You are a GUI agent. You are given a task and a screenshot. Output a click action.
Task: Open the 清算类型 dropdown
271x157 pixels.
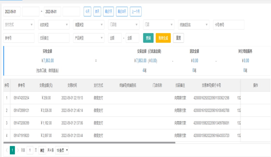point(88,25)
